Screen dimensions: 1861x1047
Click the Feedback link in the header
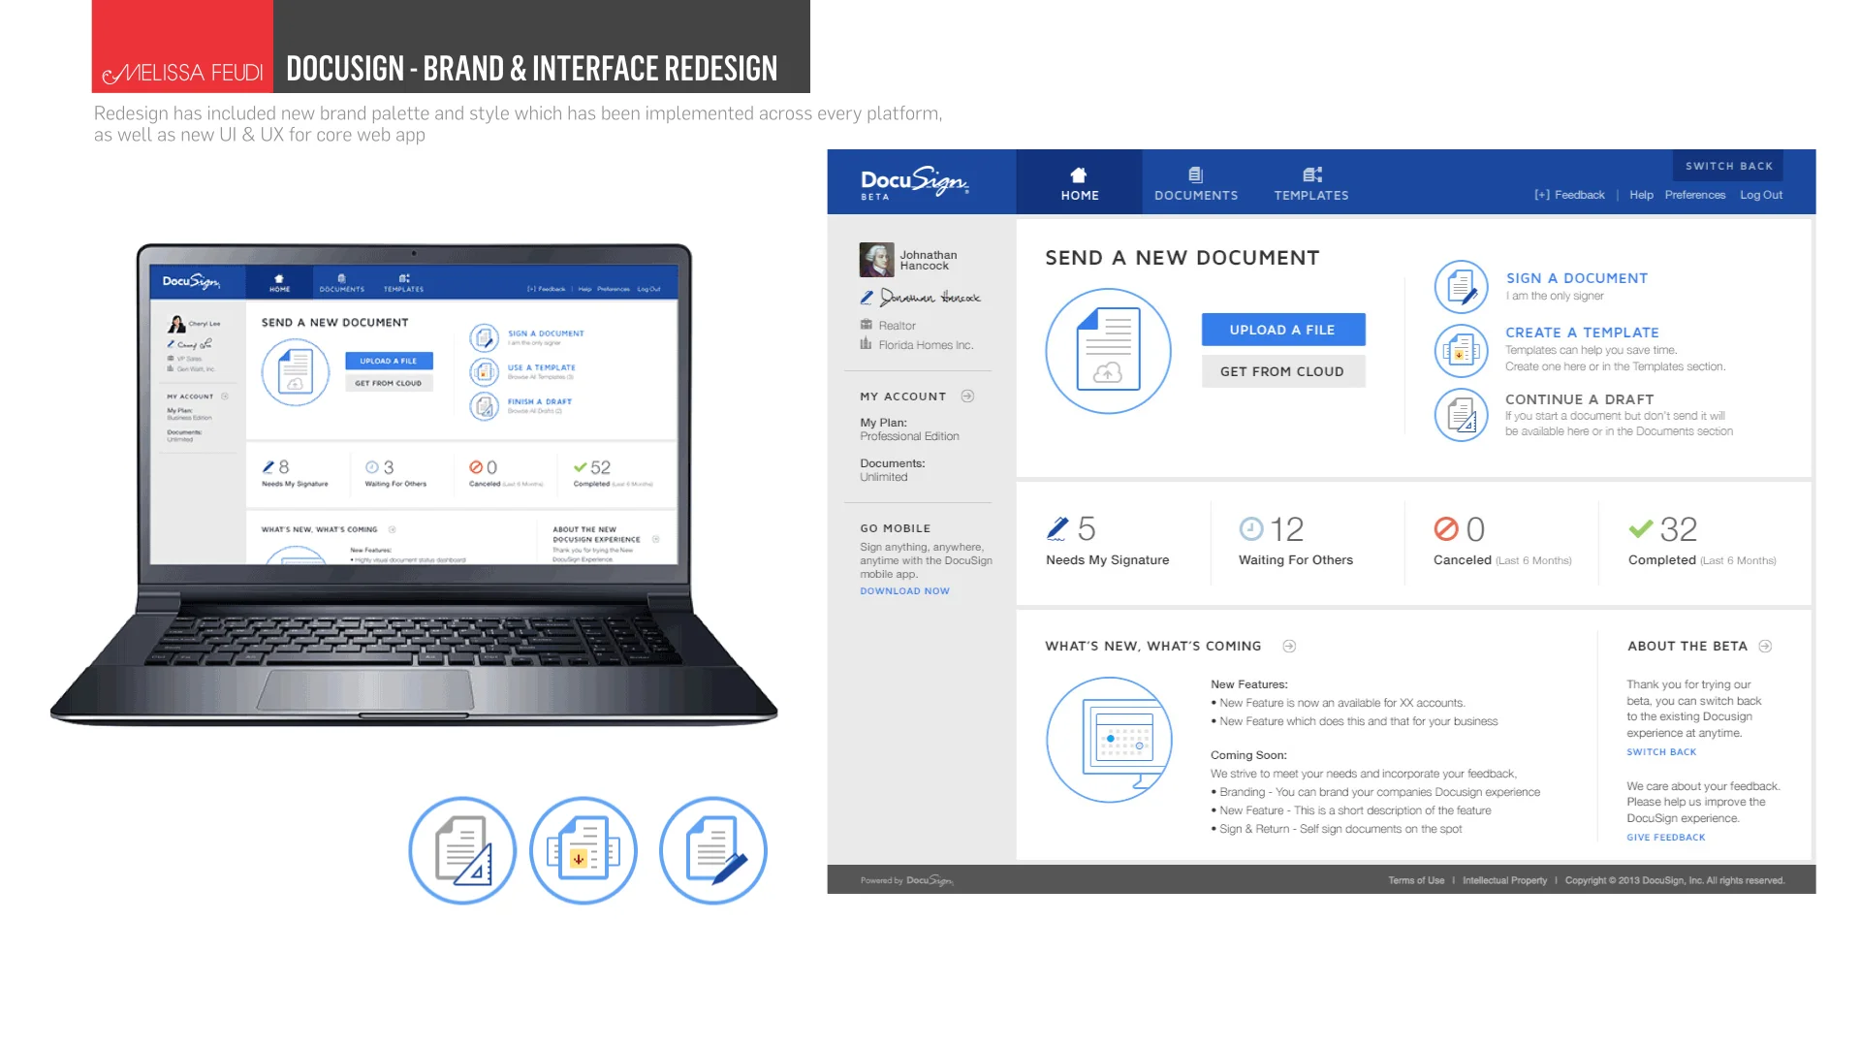tap(1569, 195)
